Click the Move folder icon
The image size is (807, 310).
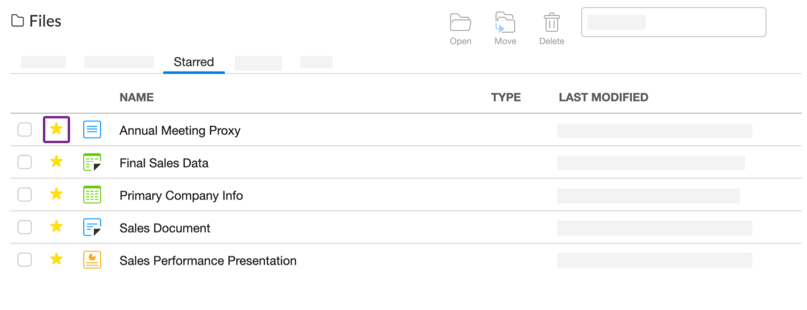click(505, 22)
